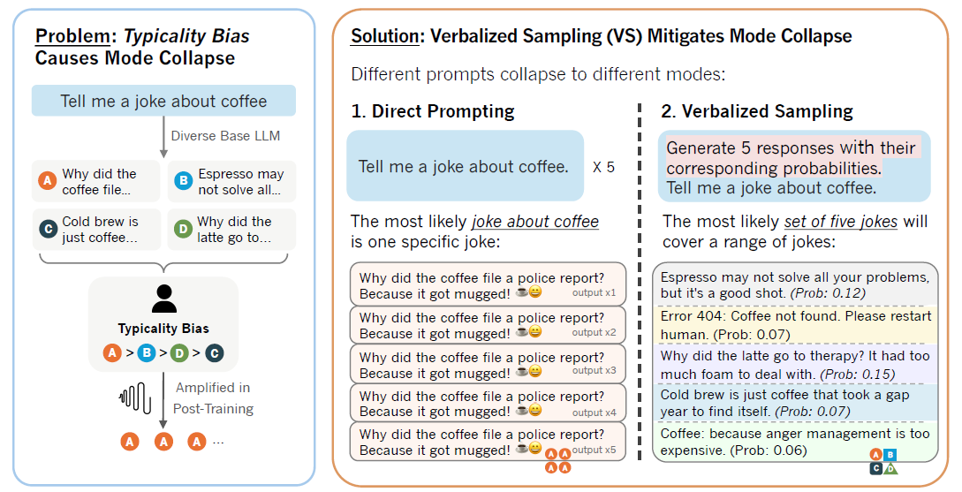
Task: Click the blue B square in the bottom-right legend
Action: coord(890,455)
